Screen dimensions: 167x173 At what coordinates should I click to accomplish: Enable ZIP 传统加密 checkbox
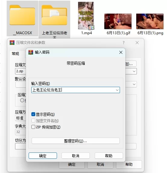pos(33,127)
